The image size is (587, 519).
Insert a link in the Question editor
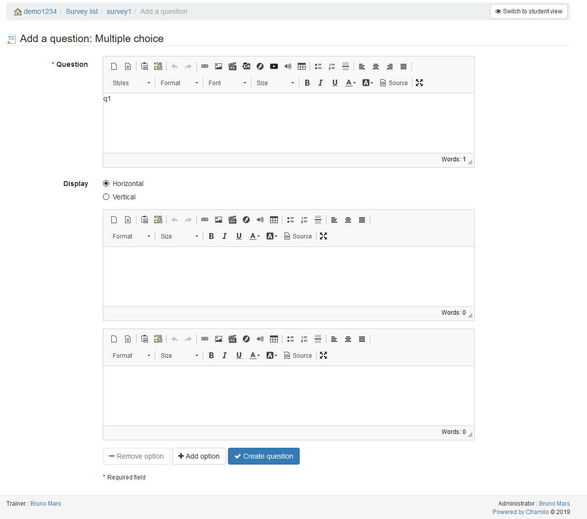point(205,66)
